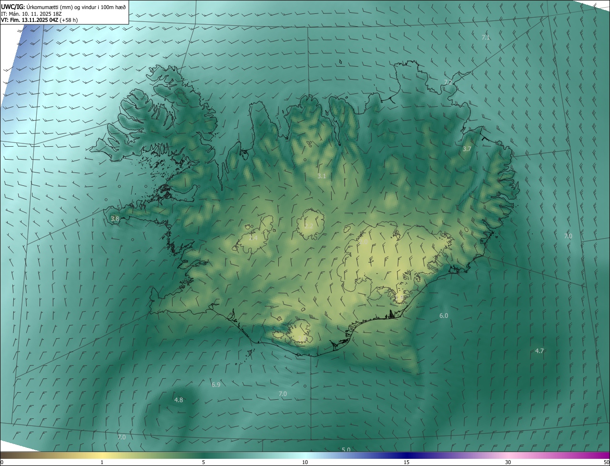Click the 1.4 value label
Image resolution: width=610 pixels, height=466 pixels.
pos(254,238)
